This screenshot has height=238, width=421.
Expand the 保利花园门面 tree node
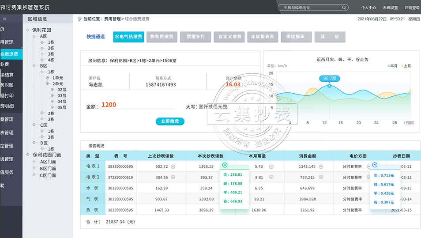tap(28, 155)
